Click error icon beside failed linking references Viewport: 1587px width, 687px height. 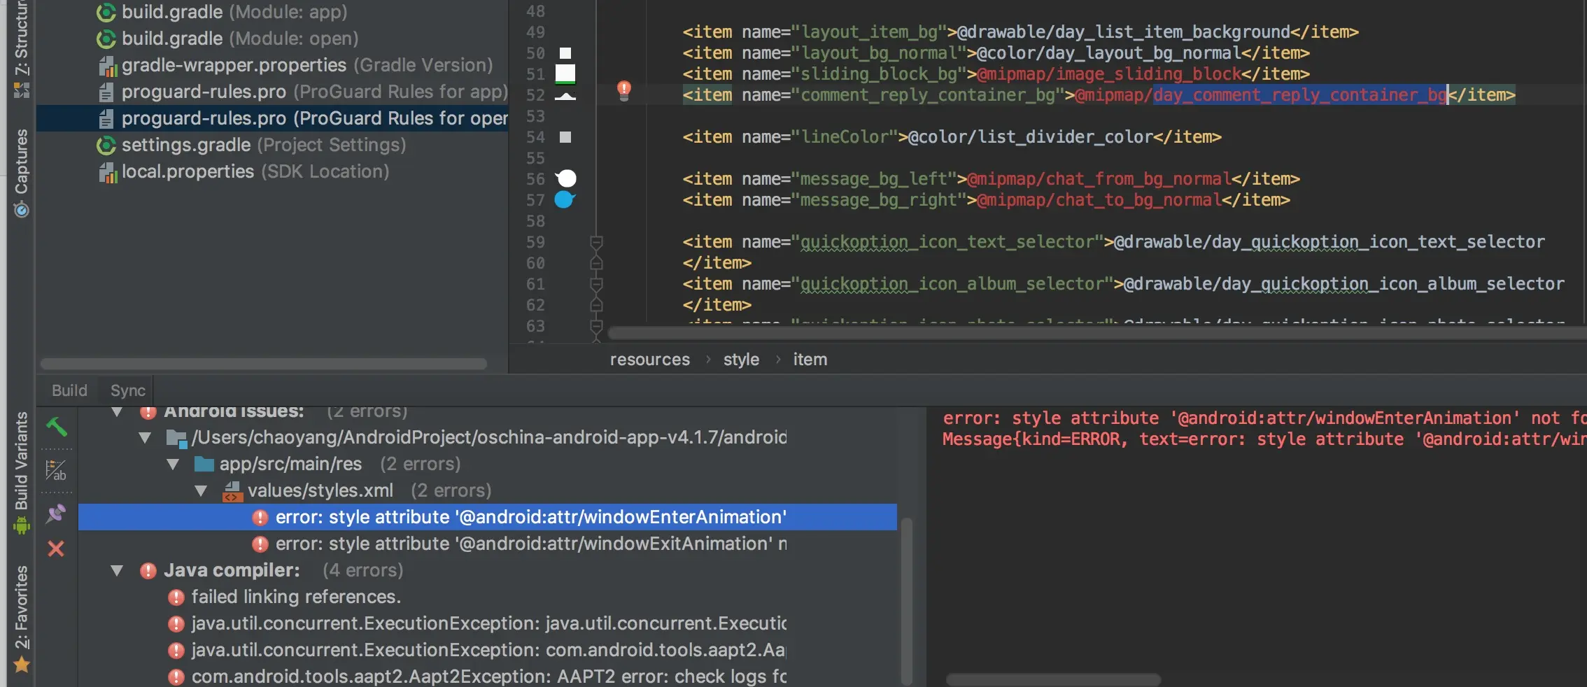click(x=176, y=597)
